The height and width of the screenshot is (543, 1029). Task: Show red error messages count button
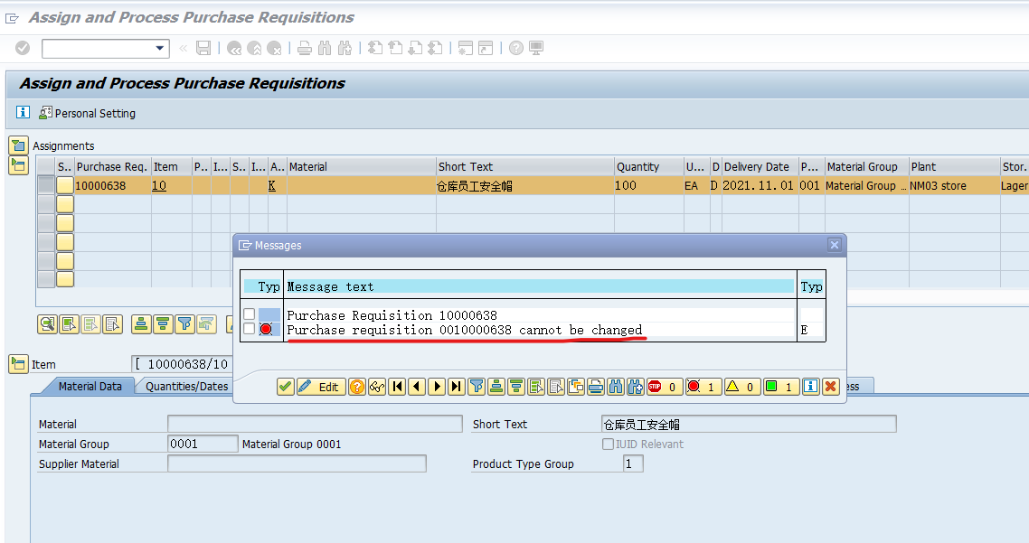tap(703, 387)
